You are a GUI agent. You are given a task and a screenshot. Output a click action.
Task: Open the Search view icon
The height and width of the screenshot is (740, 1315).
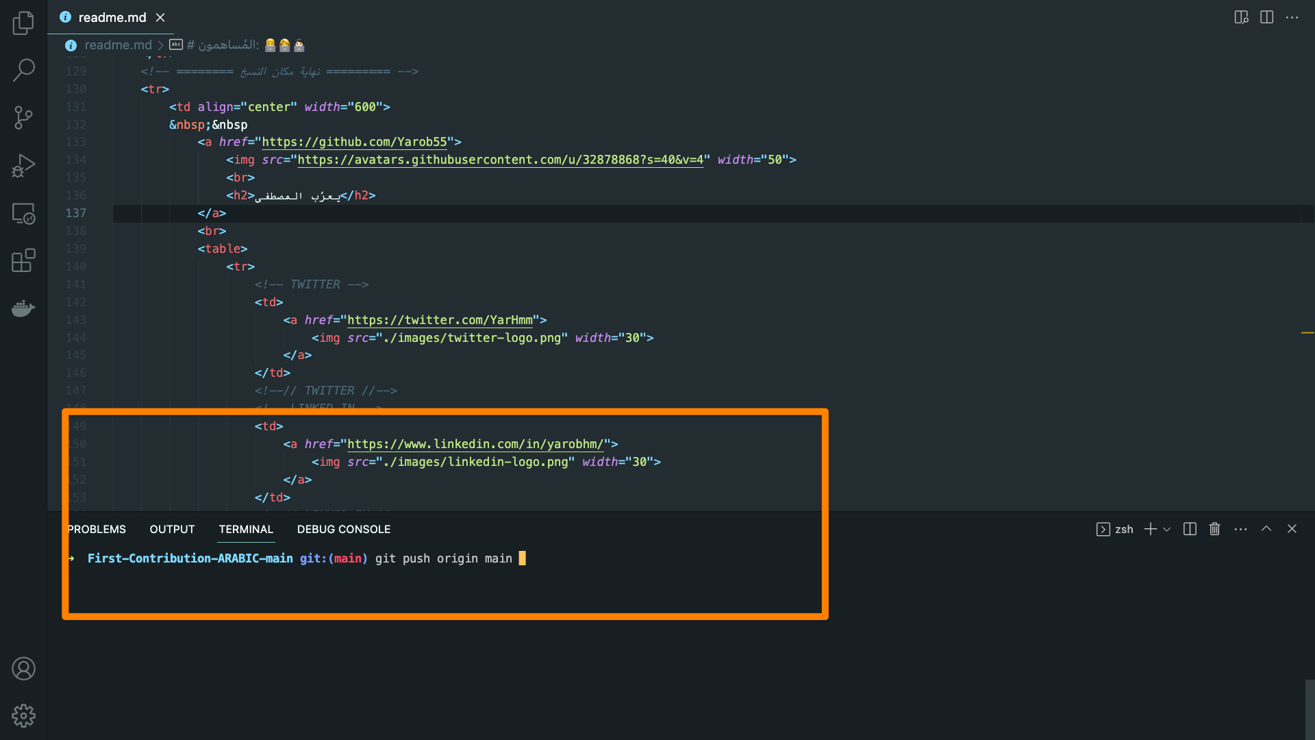tap(23, 70)
